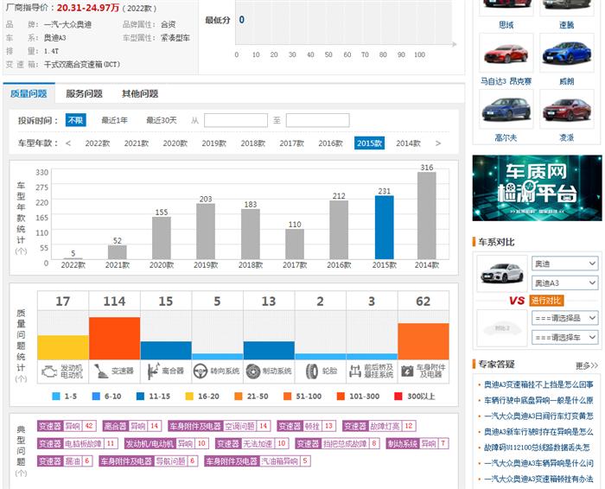Select 最近1年 complaint time filter
The width and height of the screenshot is (605, 489).
[115, 120]
